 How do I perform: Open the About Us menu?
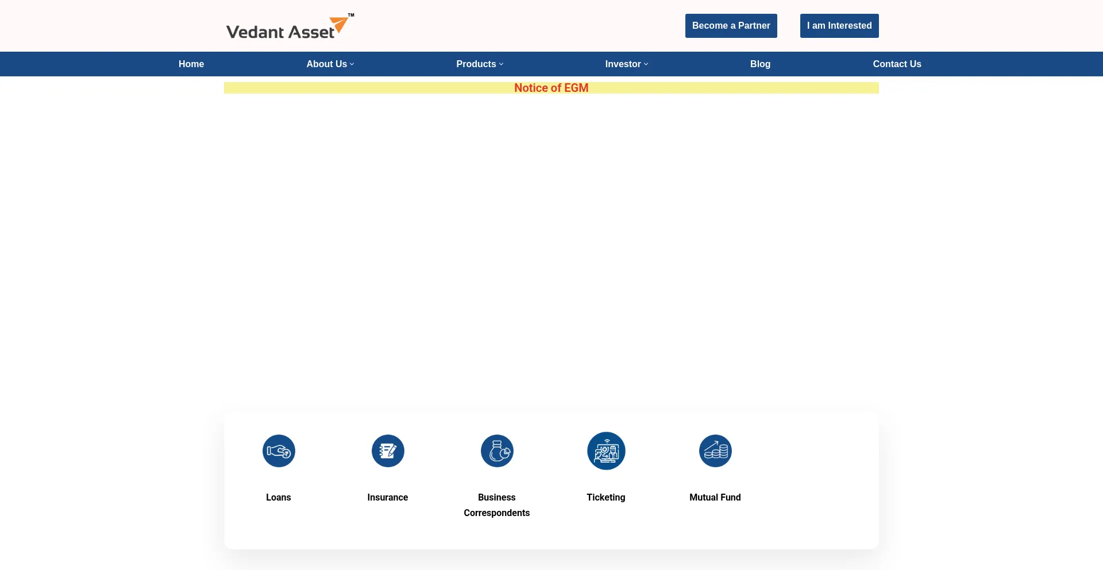click(x=326, y=64)
